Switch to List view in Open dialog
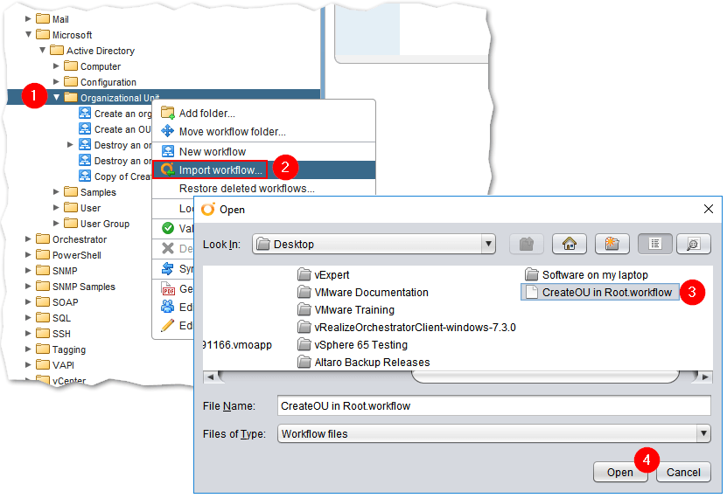The image size is (727, 498). point(654,244)
